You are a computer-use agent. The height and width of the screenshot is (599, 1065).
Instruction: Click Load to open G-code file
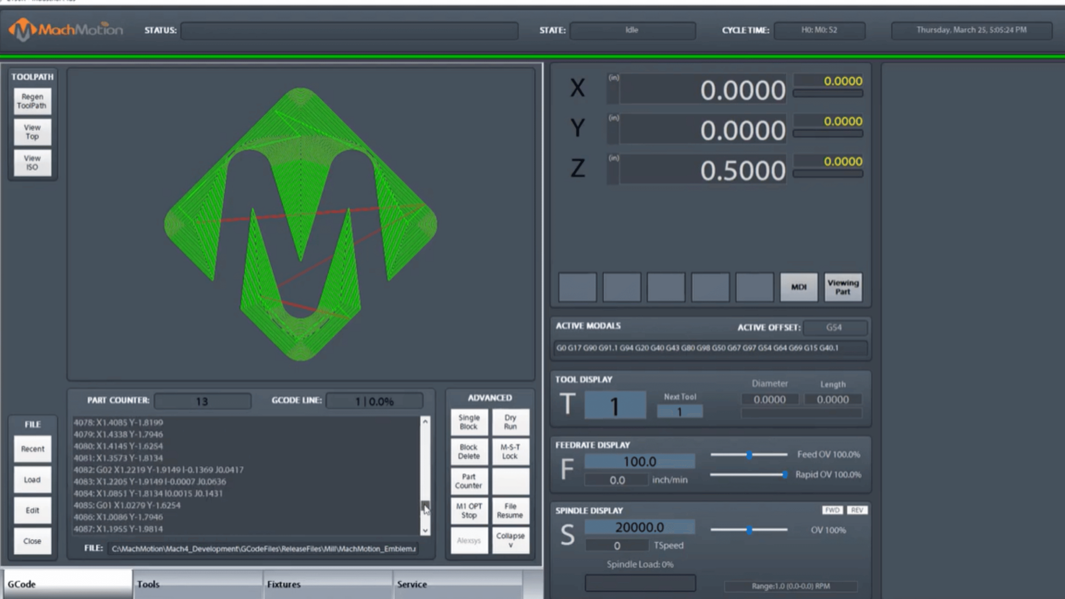31,479
